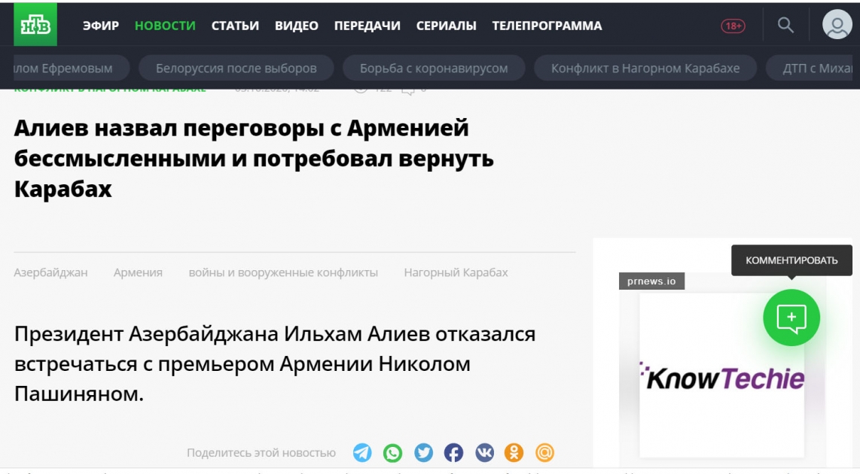Image resolution: width=860 pixels, height=474 pixels.
Task: Open the user profile avatar icon
Action: click(837, 25)
